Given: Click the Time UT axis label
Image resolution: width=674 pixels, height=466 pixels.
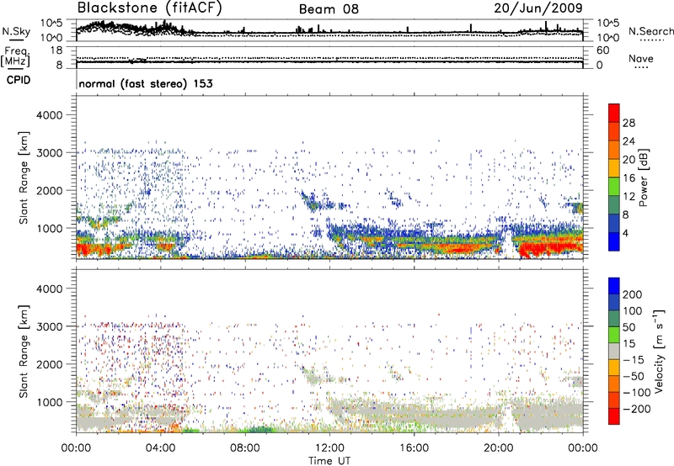Looking at the screenshot, I should click(x=329, y=461).
